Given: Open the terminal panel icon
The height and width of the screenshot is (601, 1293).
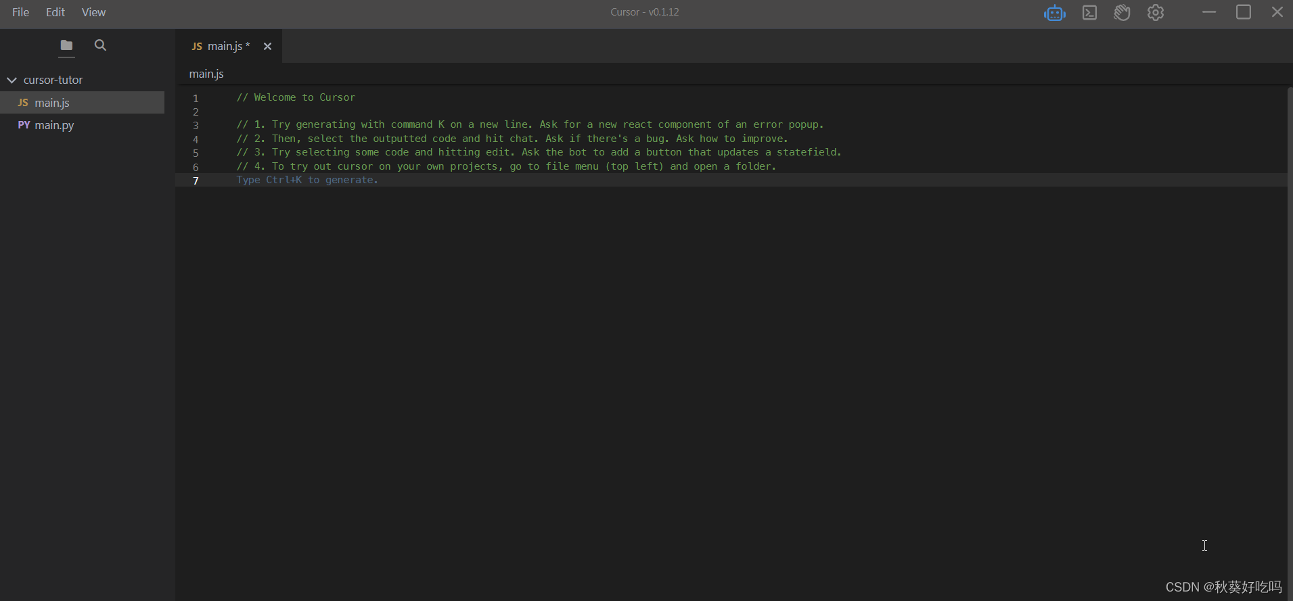Looking at the screenshot, I should [1089, 13].
